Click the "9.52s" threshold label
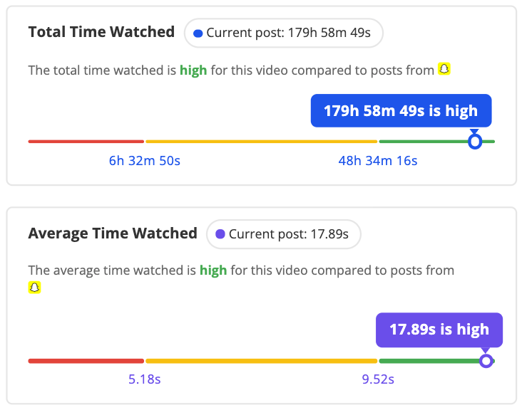This screenshot has height=410, width=522. [x=378, y=379]
